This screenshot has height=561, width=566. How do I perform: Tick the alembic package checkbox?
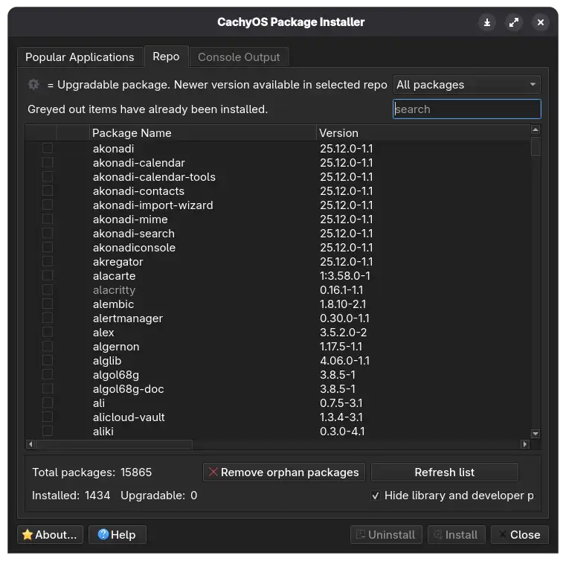(48, 304)
